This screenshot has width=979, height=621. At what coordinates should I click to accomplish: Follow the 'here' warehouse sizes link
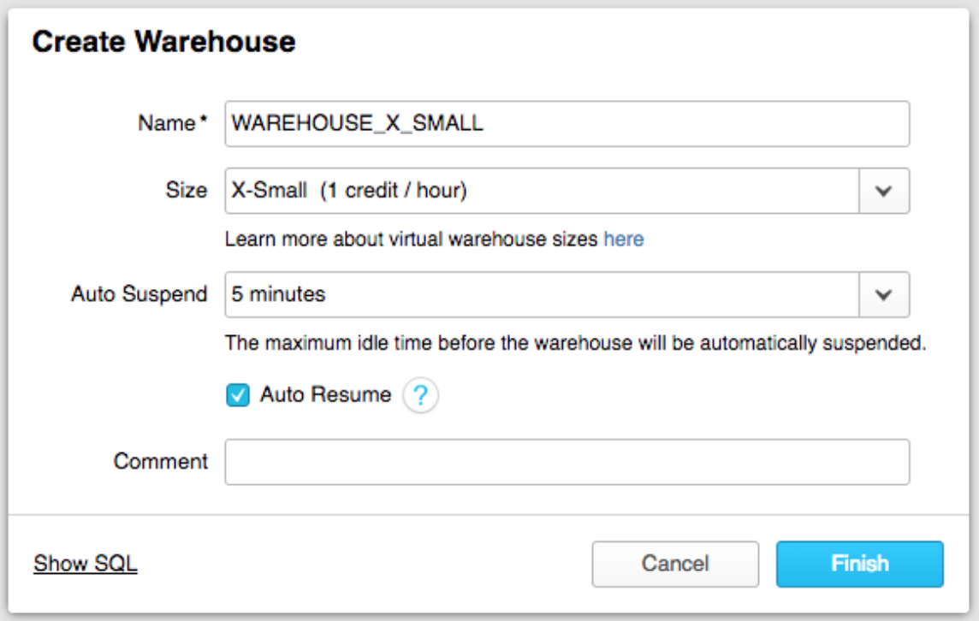(624, 240)
